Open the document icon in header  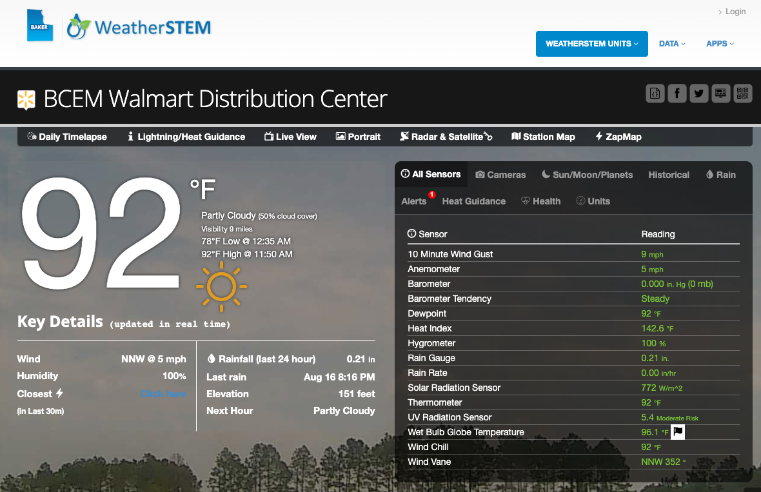[655, 93]
